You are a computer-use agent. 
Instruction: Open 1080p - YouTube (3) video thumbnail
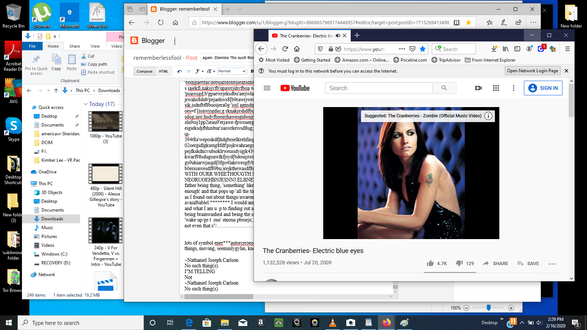[x=106, y=121]
